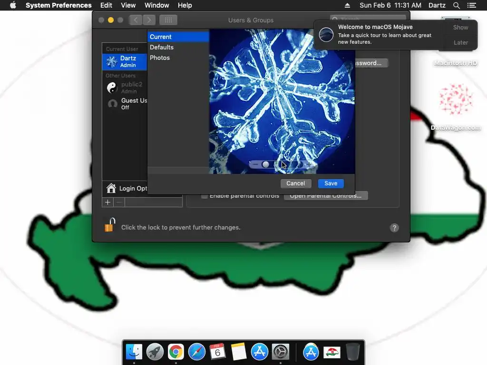Open Trash in the Dock
This screenshot has width=487, height=365.
353,352
